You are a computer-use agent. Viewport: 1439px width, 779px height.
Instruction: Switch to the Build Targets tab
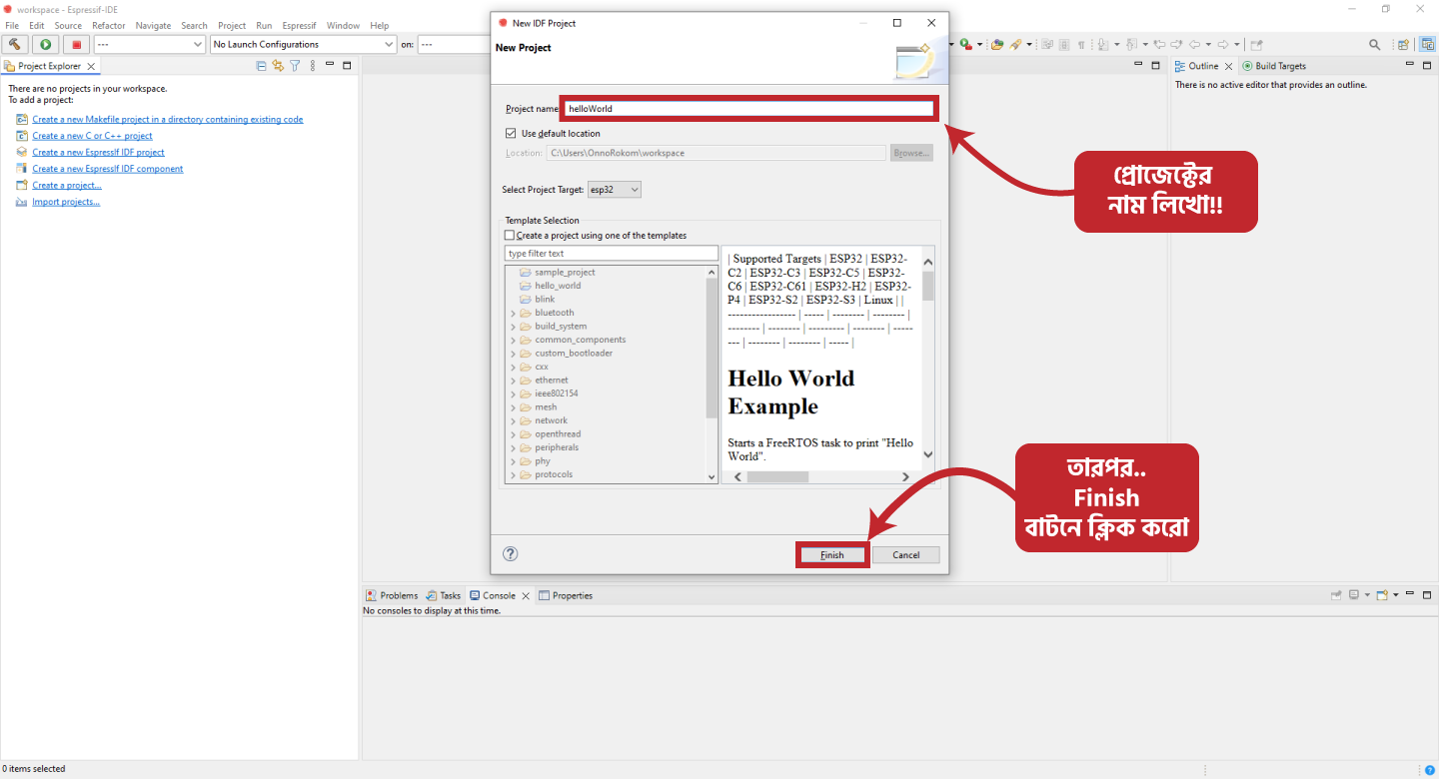coord(1274,66)
